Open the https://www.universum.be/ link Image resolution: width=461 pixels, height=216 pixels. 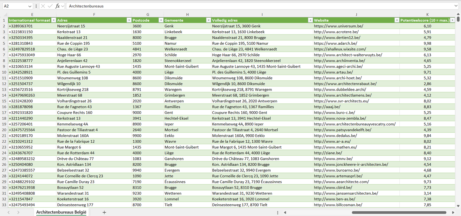click(x=338, y=26)
